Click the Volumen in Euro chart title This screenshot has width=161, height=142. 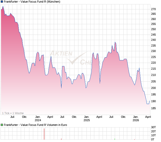[x=36, y=125]
